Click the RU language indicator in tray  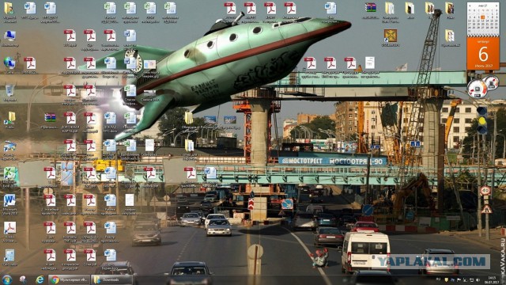tap(438, 279)
